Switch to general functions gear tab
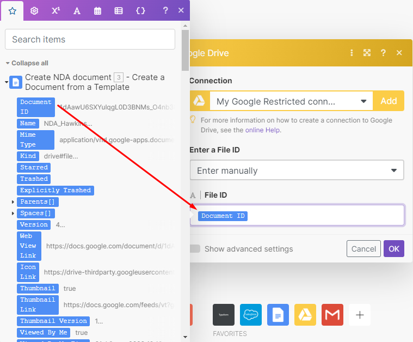This screenshot has height=342, width=413. (x=34, y=11)
